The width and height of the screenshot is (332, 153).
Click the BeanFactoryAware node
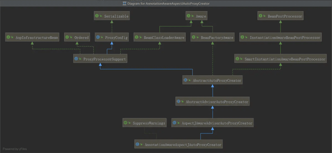pos(212,37)
